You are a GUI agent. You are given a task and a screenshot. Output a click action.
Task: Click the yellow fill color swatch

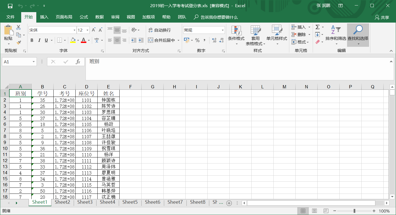coord(73,40)
